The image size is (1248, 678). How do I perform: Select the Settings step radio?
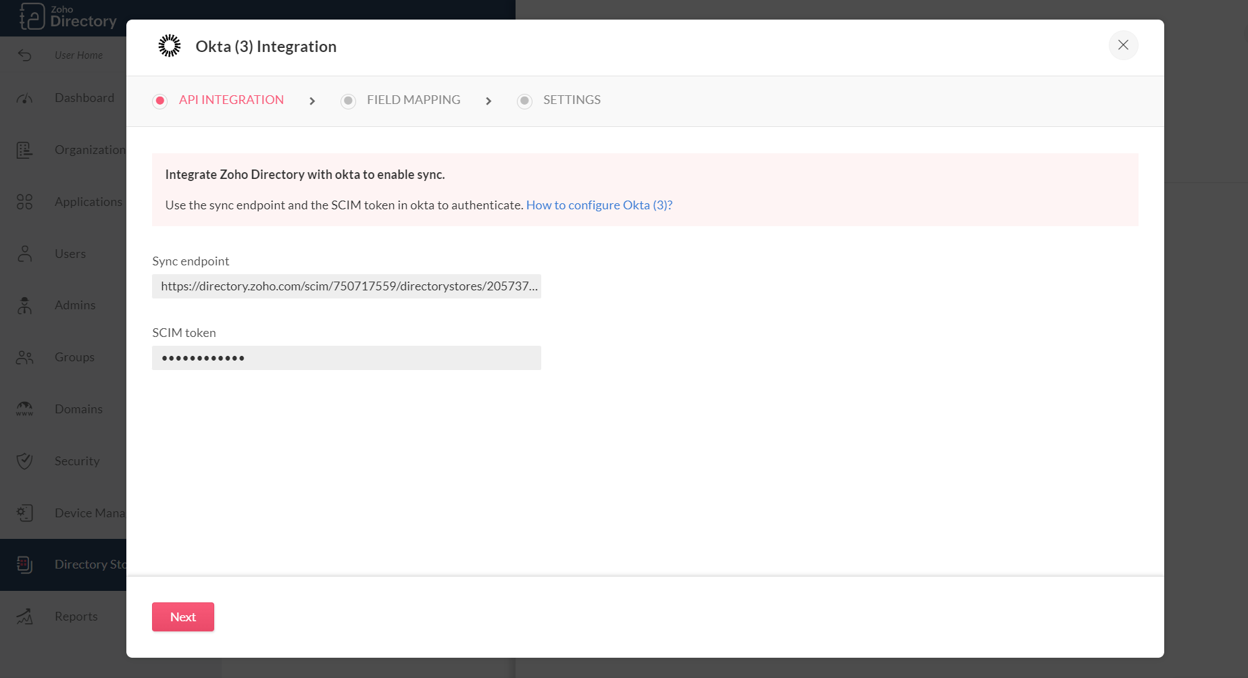pyautogui.click(x=524, y=101)
